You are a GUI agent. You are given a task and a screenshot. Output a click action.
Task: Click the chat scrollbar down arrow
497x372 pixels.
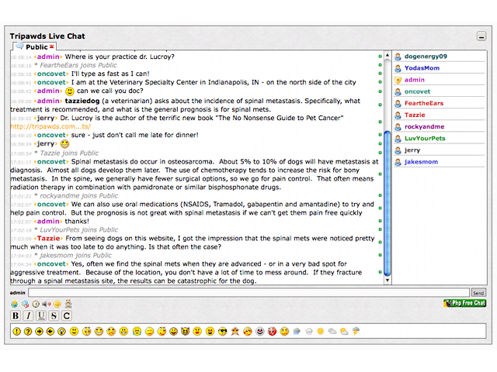[x=387, y=281]
